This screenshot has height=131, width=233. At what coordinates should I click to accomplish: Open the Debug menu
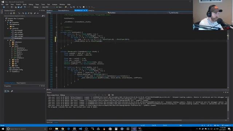(x=31, y=4)
